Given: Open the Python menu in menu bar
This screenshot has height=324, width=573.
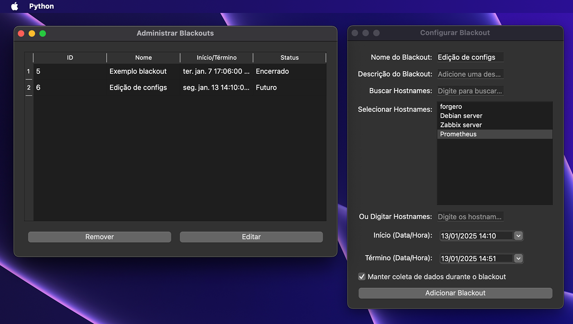Looking at the screenshot, I should [41, 6].
